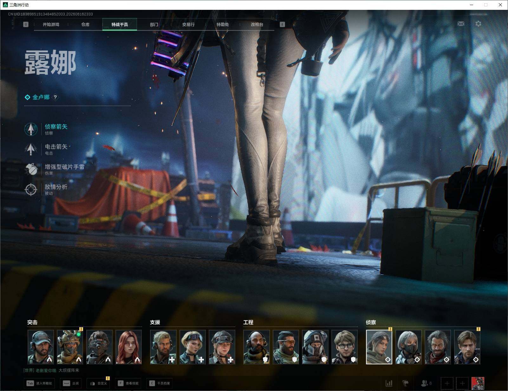
Task: Select blonde support operator with goggles
Action: coord(192,347)
